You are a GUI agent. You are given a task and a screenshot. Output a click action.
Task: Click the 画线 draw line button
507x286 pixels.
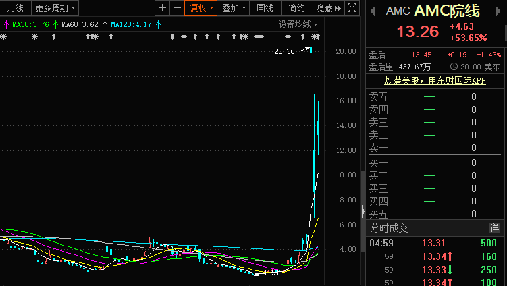[x=266, y=8]
